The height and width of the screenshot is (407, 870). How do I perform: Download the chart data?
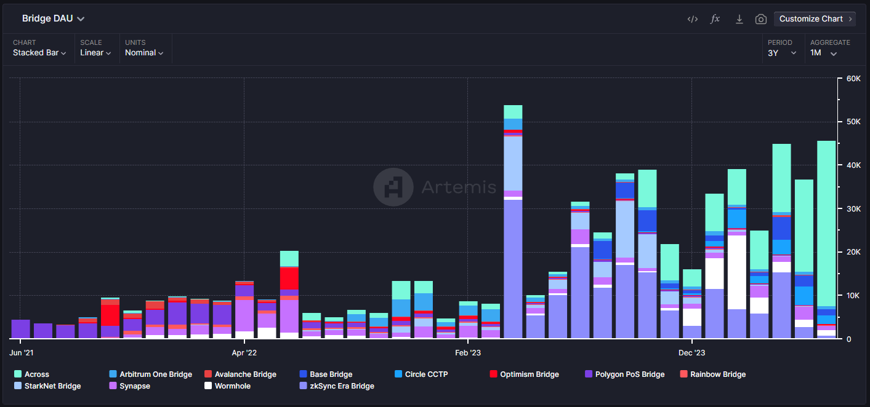tap(738, 19)
